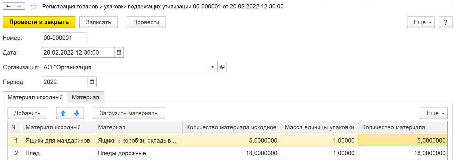Open calendar picker for Период field
The height and width of the screenshot is (160, 454).
[x=92, y=82]
